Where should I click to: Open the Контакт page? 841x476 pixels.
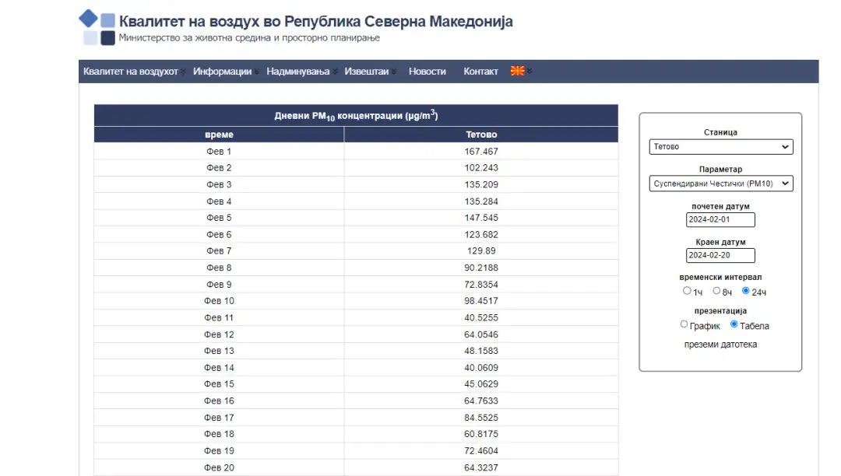[x=480, y=72]
